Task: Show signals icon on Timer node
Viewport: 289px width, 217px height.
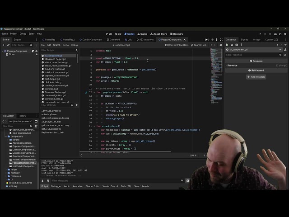Action: tap(36, 54)
